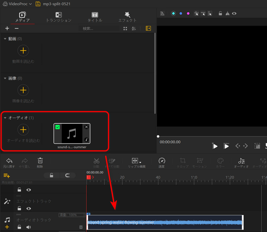Screen dimensions: 267x232
Task: Select the magenta color marker
Action: [x=188, y=13]
